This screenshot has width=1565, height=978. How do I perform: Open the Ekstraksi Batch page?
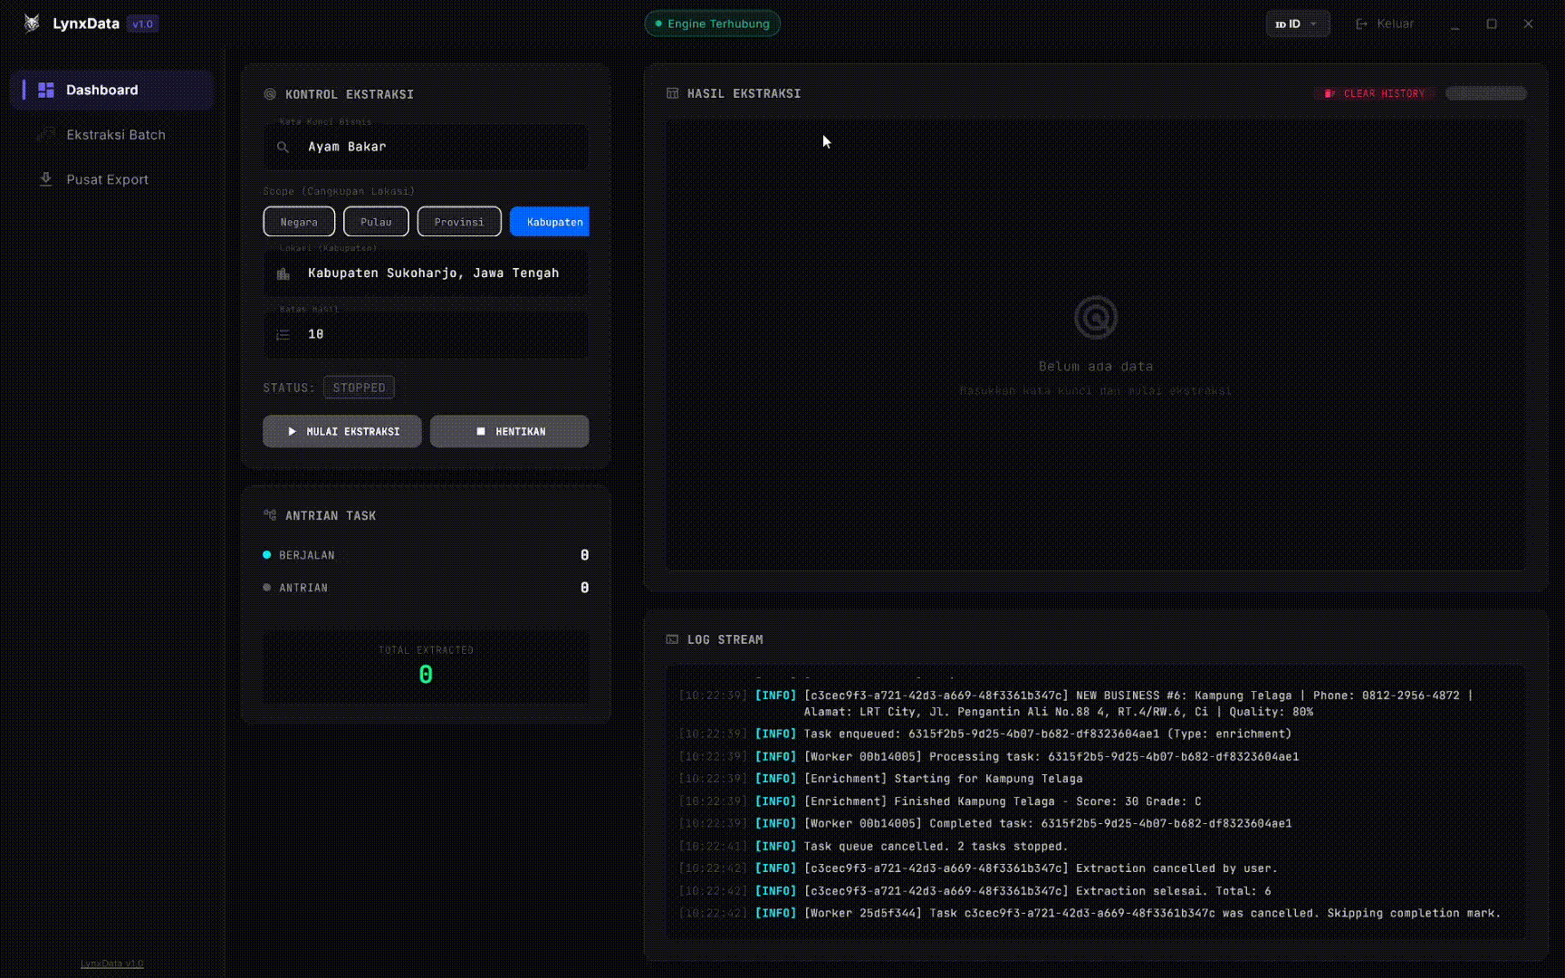pyautogui.click(x=112, y=135)
